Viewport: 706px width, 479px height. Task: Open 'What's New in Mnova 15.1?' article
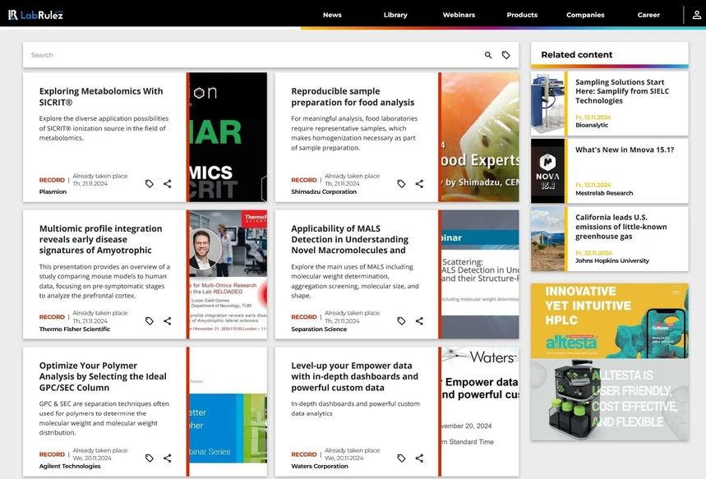pos(624,150)
